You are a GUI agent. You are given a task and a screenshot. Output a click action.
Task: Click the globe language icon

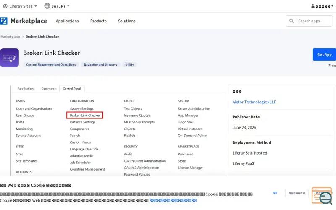(47, 6)
